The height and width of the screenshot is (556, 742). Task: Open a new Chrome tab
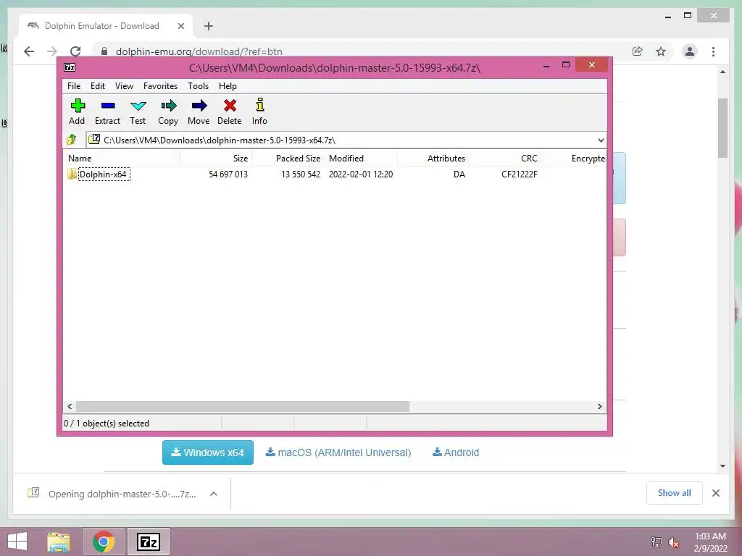click(x=208, y=26)
